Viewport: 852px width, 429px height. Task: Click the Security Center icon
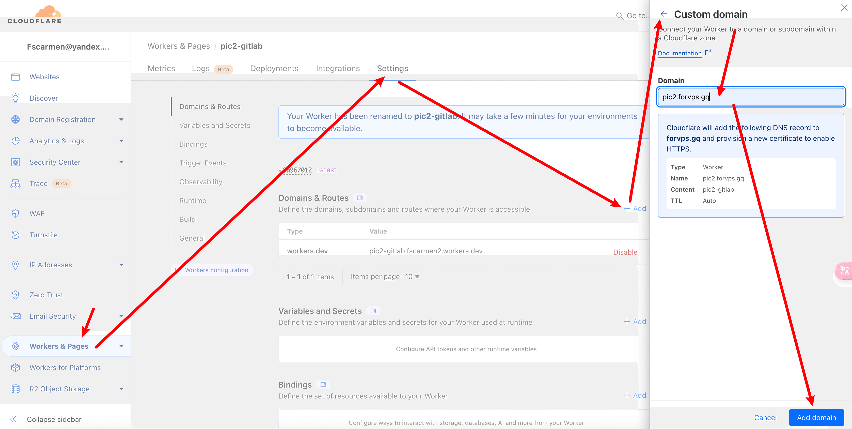click(x=15, y=162)
